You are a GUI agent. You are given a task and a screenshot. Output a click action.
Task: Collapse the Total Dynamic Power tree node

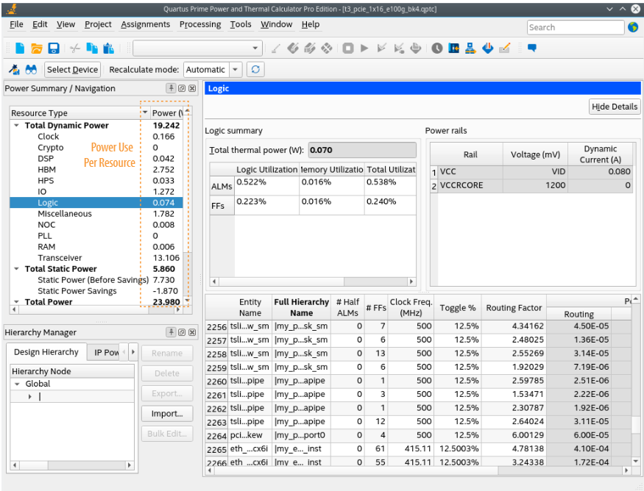[17, 126]
